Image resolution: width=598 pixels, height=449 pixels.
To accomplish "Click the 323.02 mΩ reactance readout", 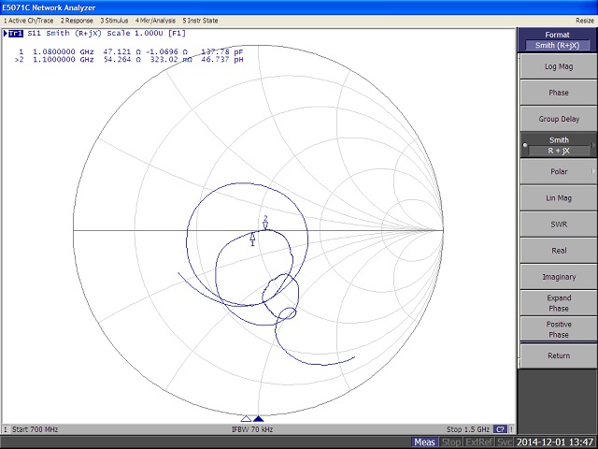I will 171,60.
